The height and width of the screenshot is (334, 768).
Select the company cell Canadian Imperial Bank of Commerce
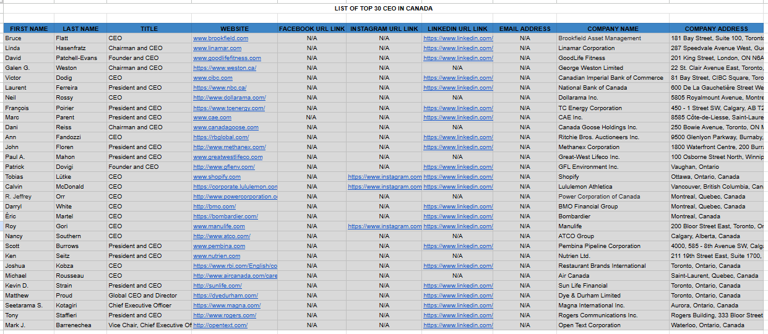(613, 78)
